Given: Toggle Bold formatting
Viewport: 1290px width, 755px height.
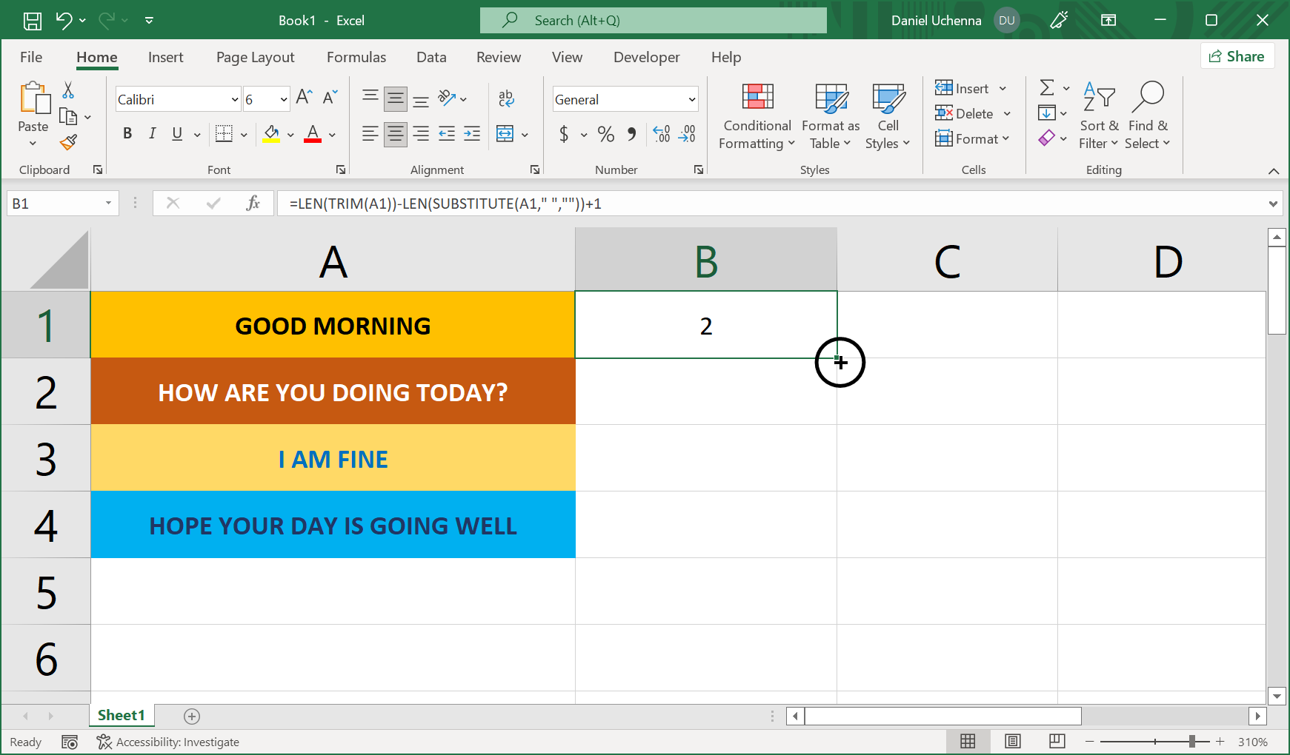Looking at the screenshot, I should click(127, 134).
